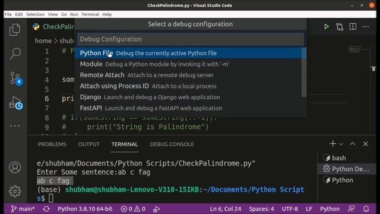The width and height of the screenshot is (380, 214).
Task: Open the Go menu
Action: pos(64,14)
